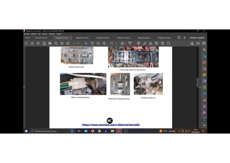This screenshot has height=163, width=230.
Task: Open the Archivo menu
Action: (27, 34)
